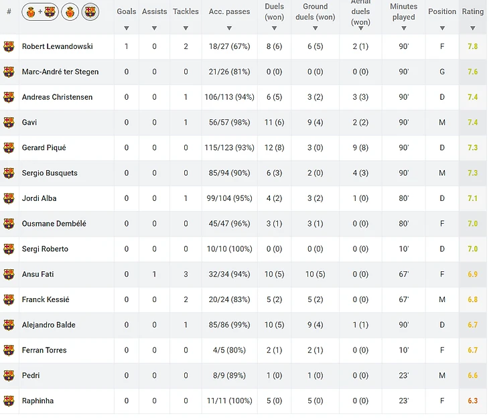The height and width of the screenshot is (418, 489).
Task: Select the both-teams combined filter button
Action: [x=40, y=11]
